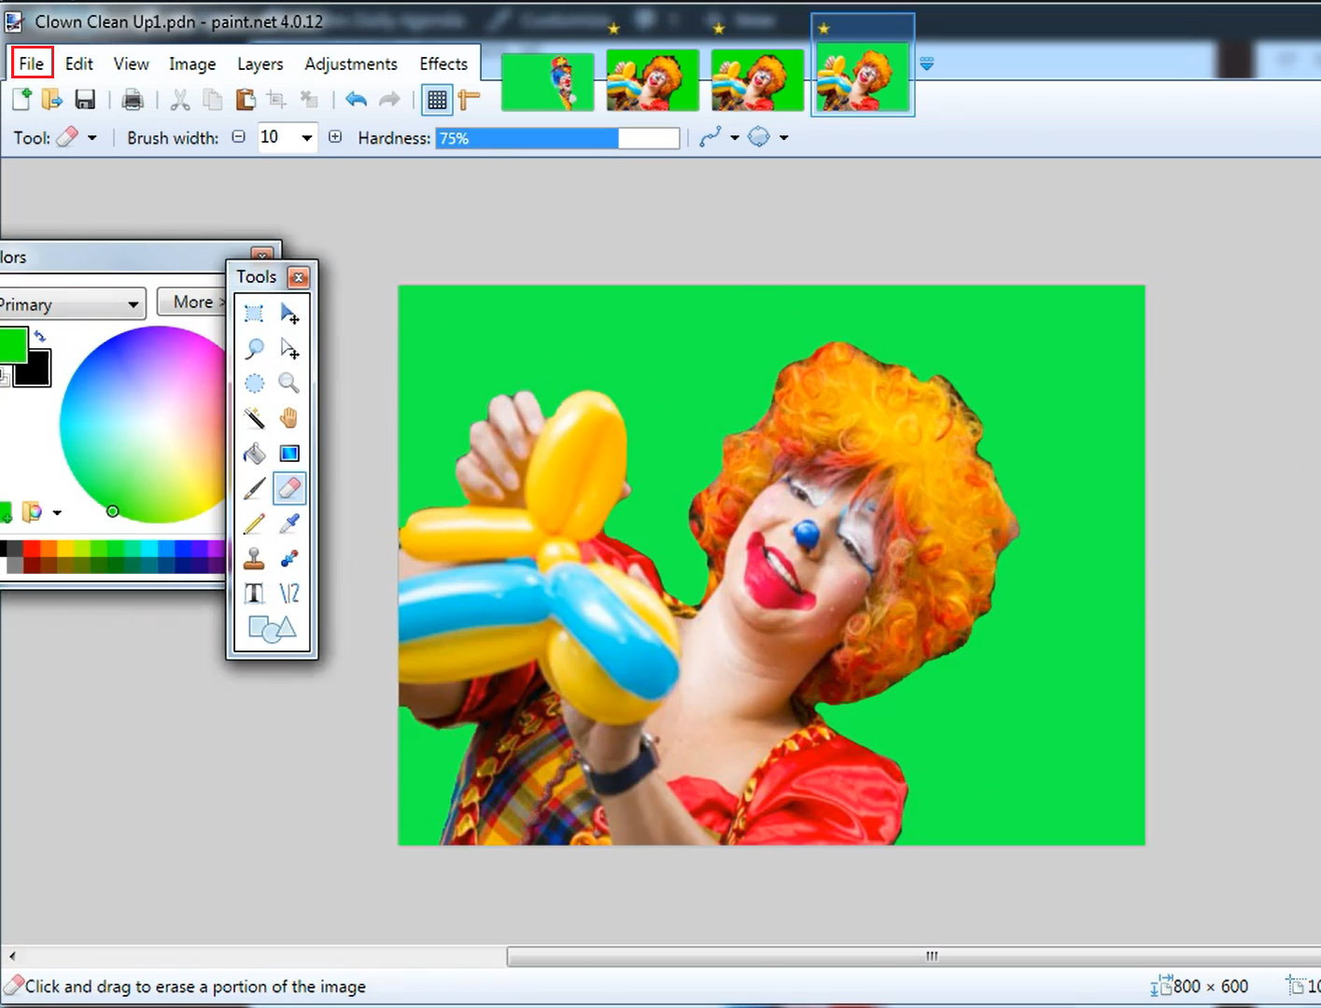Toggle the pixel grid display

437,99
